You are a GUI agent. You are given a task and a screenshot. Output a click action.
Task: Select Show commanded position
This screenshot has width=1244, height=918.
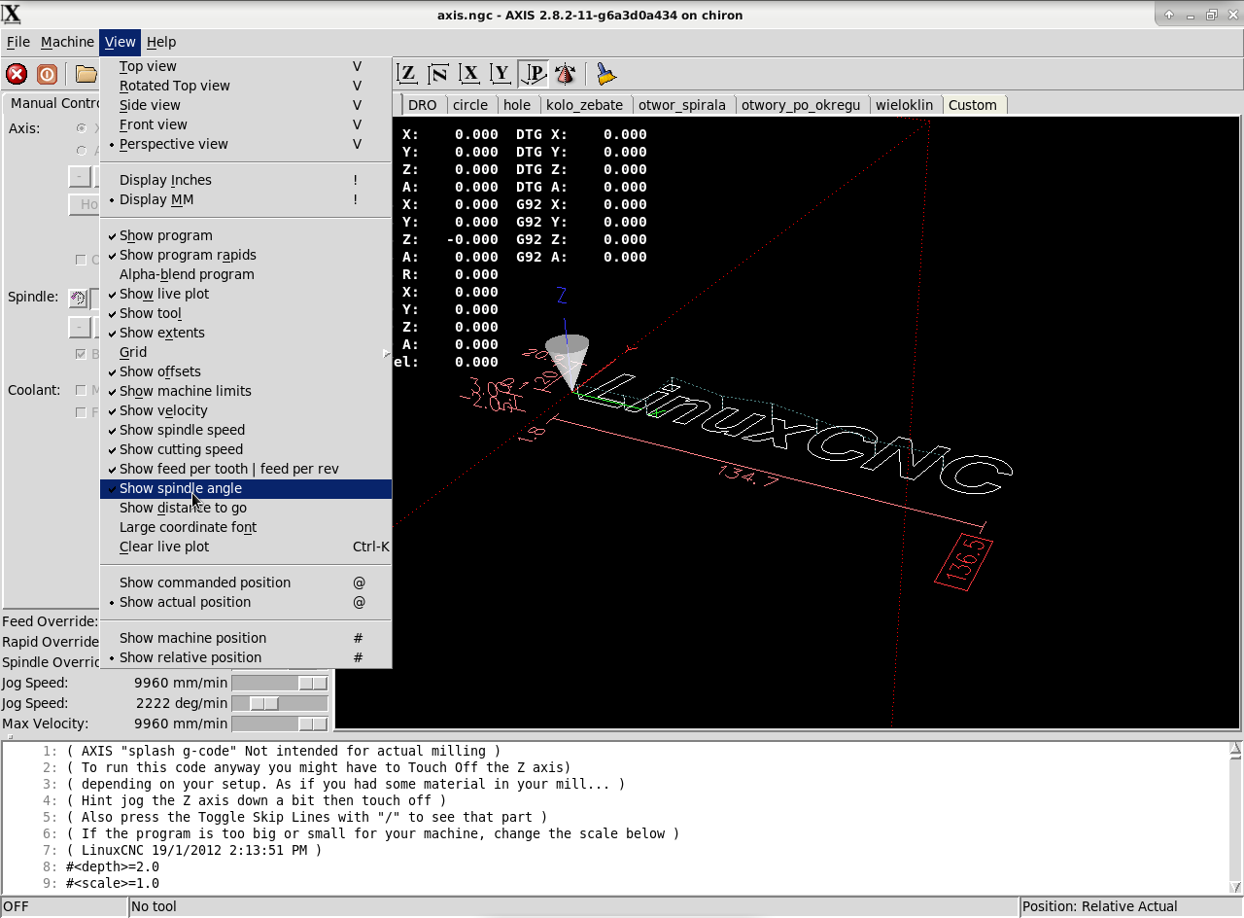point(246,583)
